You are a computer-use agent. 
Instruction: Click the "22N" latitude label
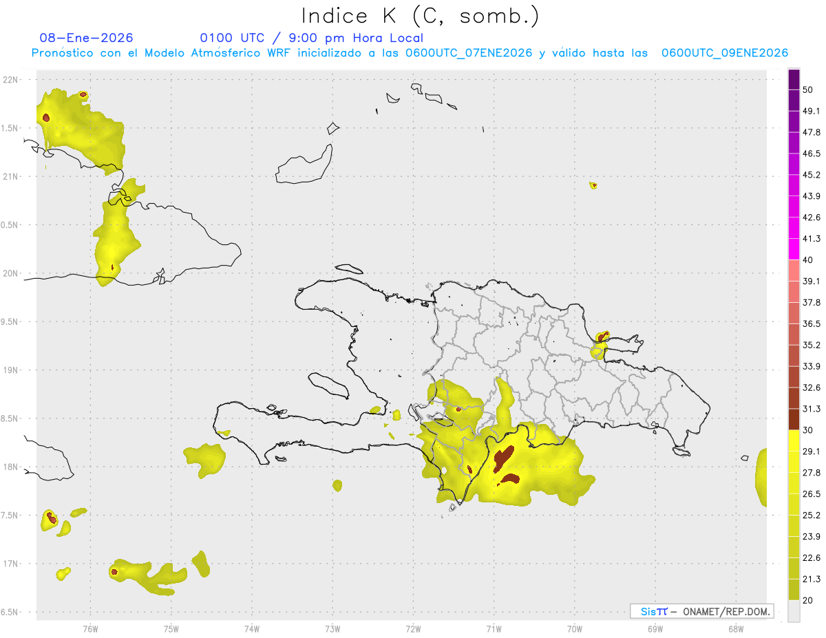coord(10,80)
